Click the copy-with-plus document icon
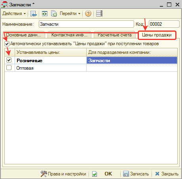182x179 pixels. pyautogui.click(x=54, y=13)
